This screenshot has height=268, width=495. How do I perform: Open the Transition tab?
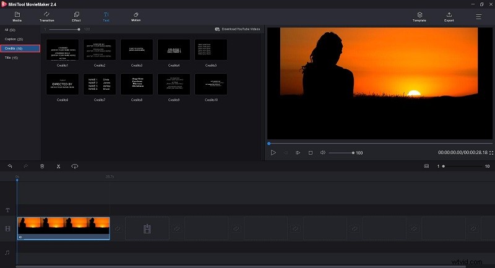click(x=47, y=17)
